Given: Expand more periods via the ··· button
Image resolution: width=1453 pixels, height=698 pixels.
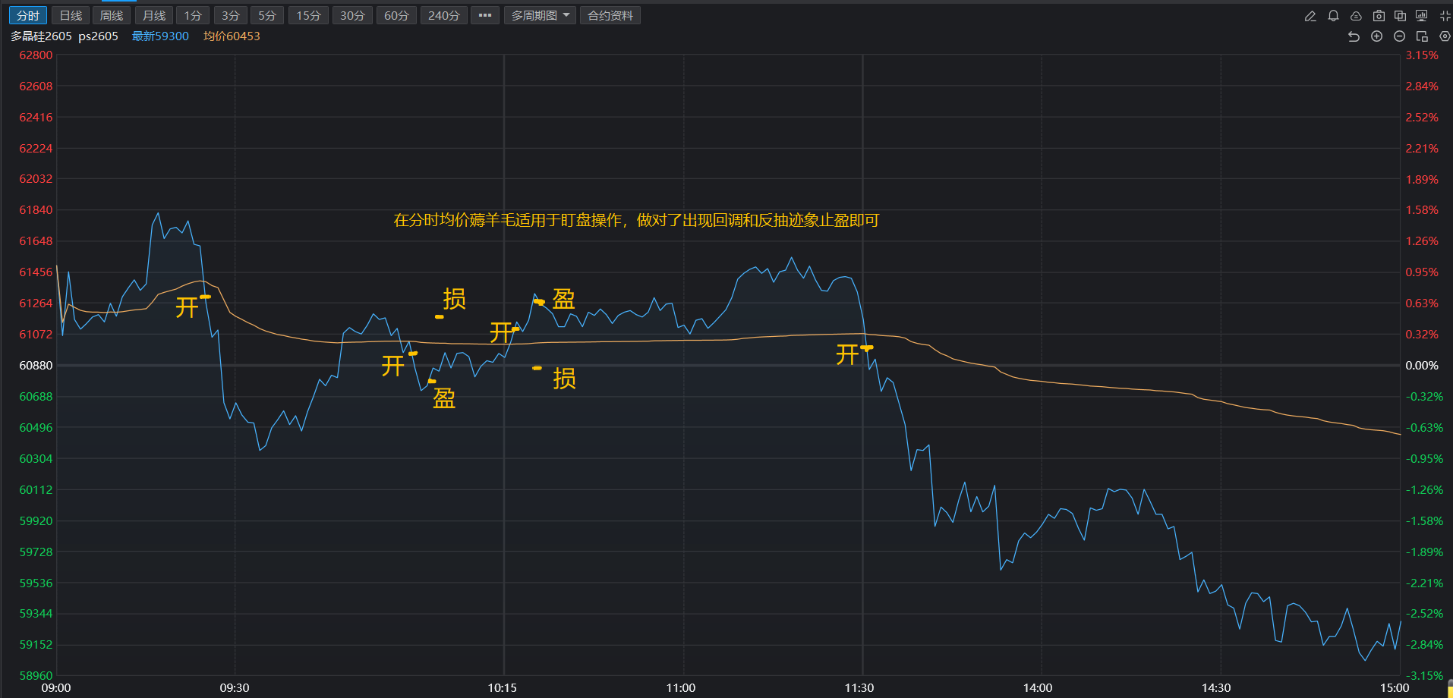Looking at the screenshot, I should point(485,15).
